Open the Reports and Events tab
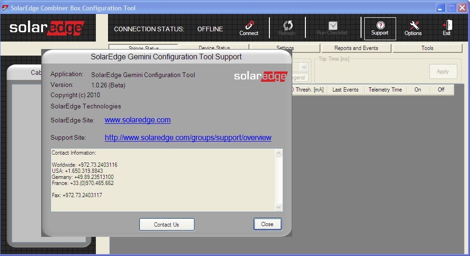The width and height of the screenshot is (470, 256). coord(356,48)
